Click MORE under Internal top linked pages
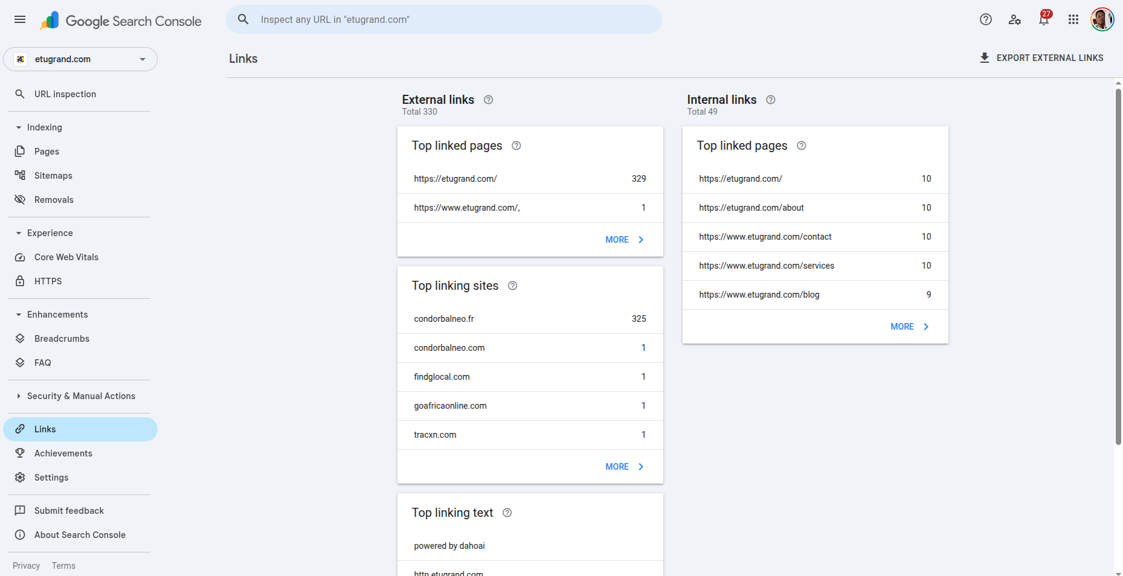The width and height of the screenshot is (1123, 576). pos(909,327)
